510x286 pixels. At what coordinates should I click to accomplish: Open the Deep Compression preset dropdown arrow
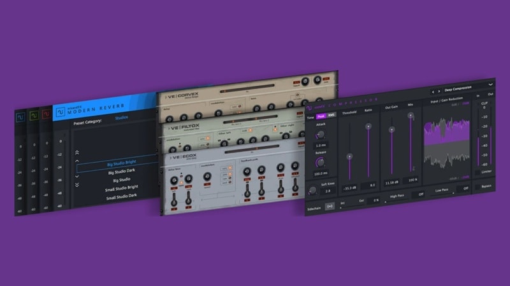tap(490, 85)
